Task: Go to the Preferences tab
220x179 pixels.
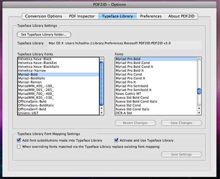Action: point(151,16)
